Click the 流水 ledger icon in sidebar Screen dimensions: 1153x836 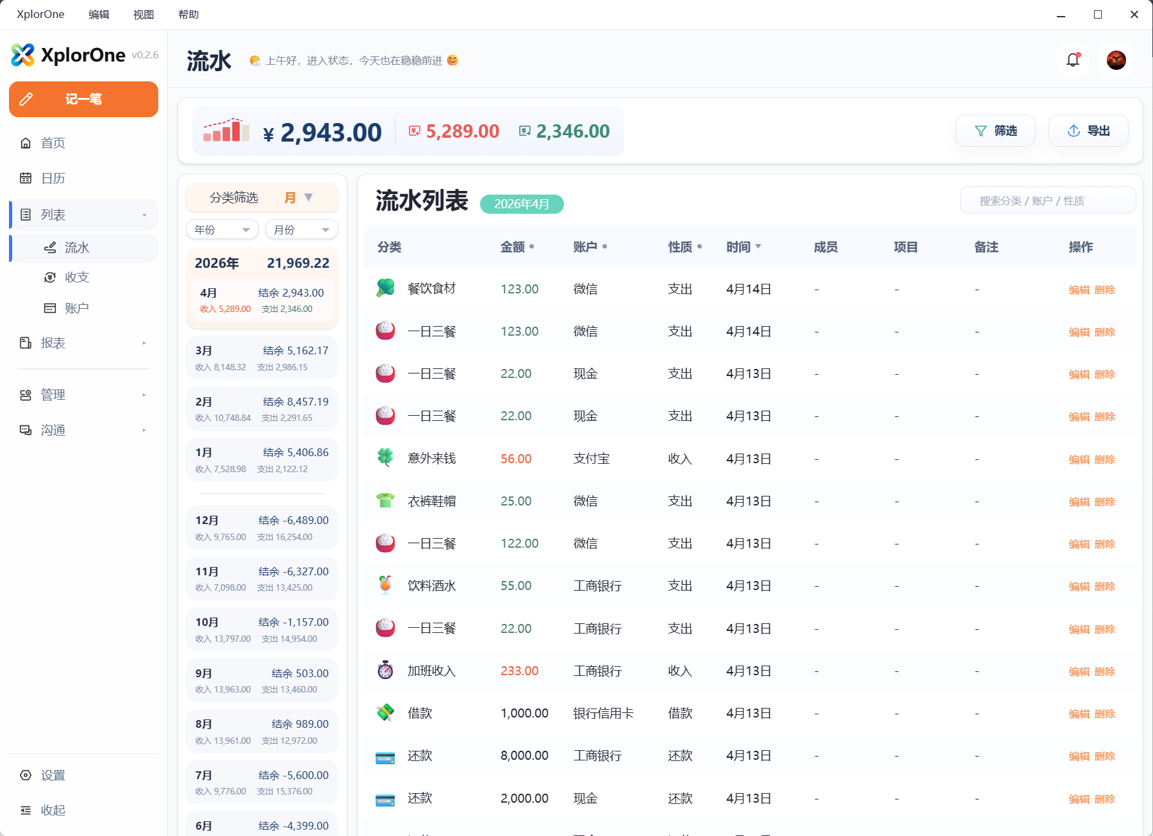coord(50,248)
